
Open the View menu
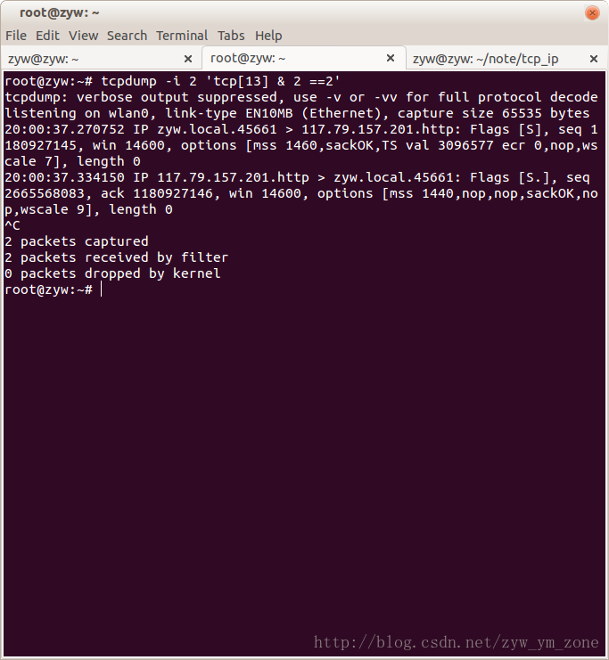[84, 36]
